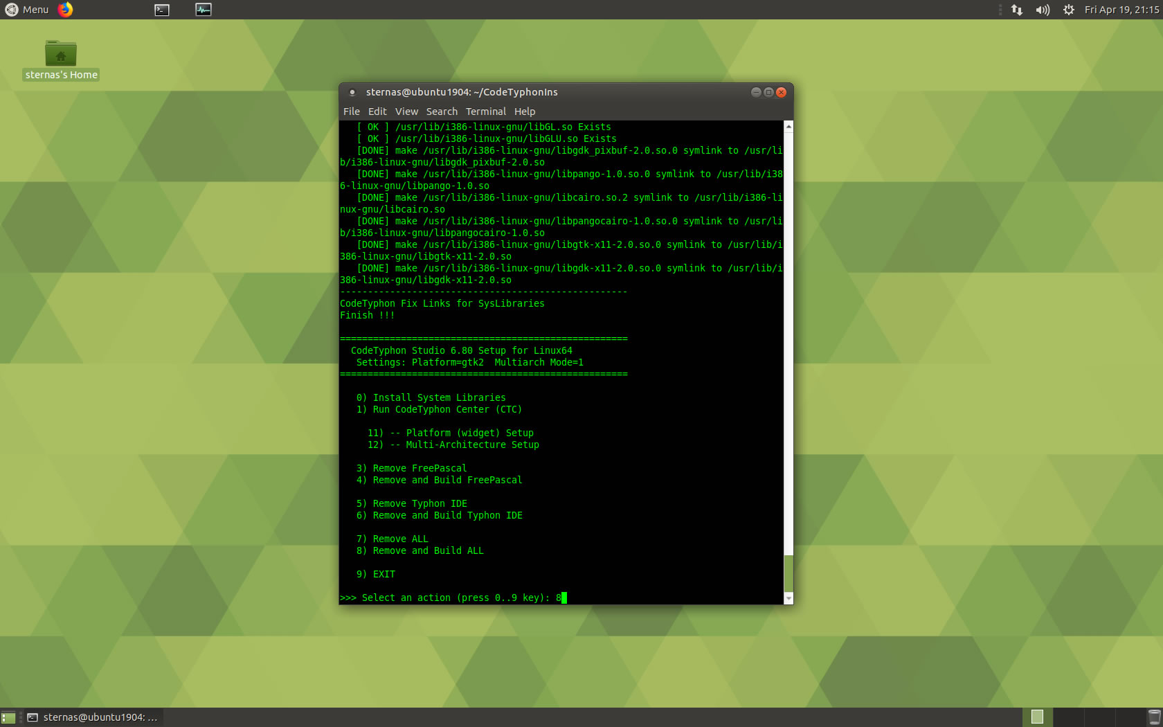Click '3) Remove FreePascal' line
The image size is (1163, 727).
point(412,469)
